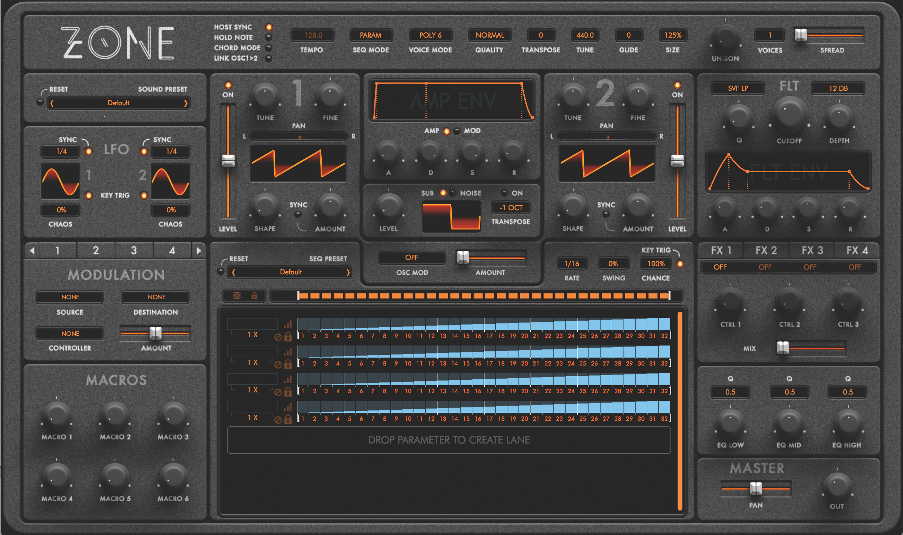The image size is (903, 535).
Task: Click next sound preset arrow
Action: (186, 103)
